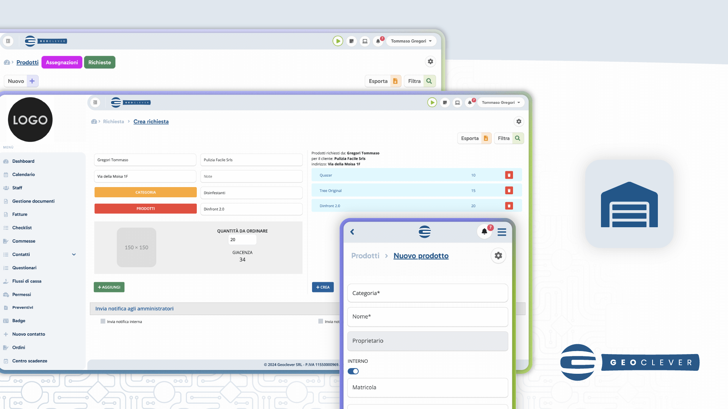Toggle the INTERNO switch in the mobile form
Viewport: 728px width, 409px height.
point(353,371)
